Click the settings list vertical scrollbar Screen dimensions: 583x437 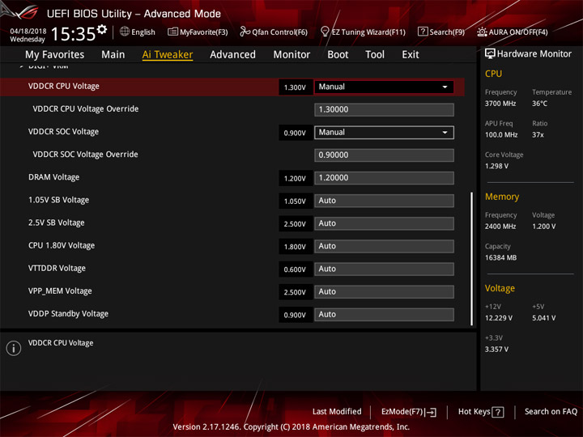click(472, 259)
